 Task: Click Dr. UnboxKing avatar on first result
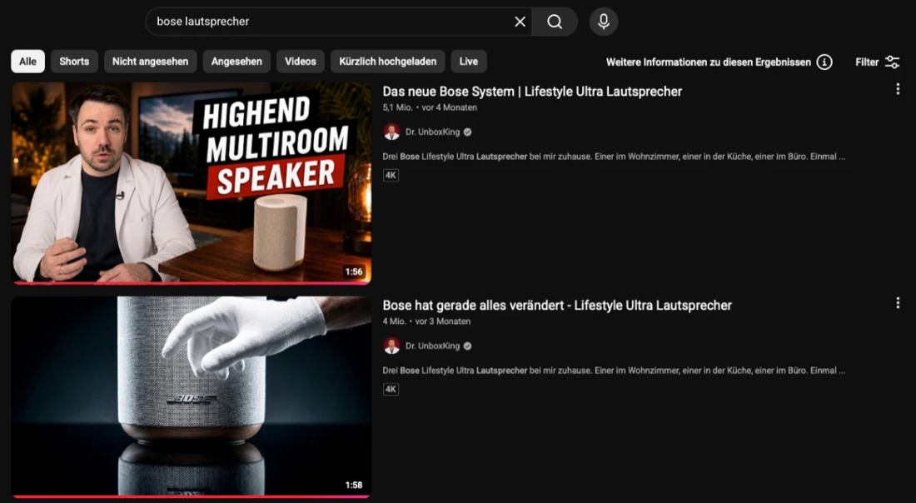[x=391, y=132]
